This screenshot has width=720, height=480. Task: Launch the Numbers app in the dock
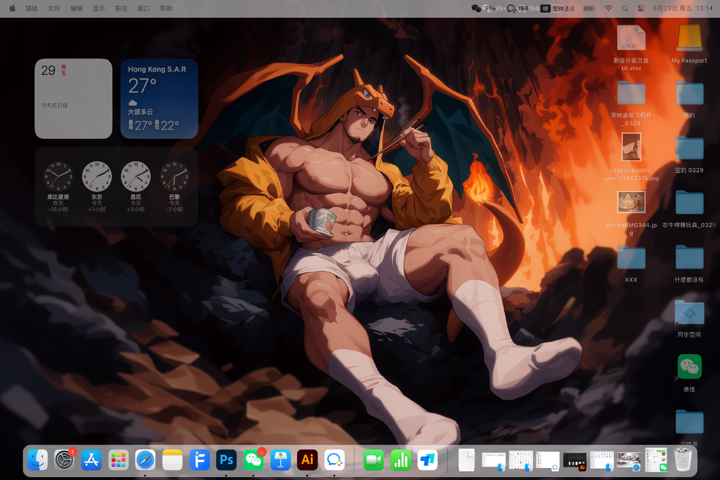point(400,460)
